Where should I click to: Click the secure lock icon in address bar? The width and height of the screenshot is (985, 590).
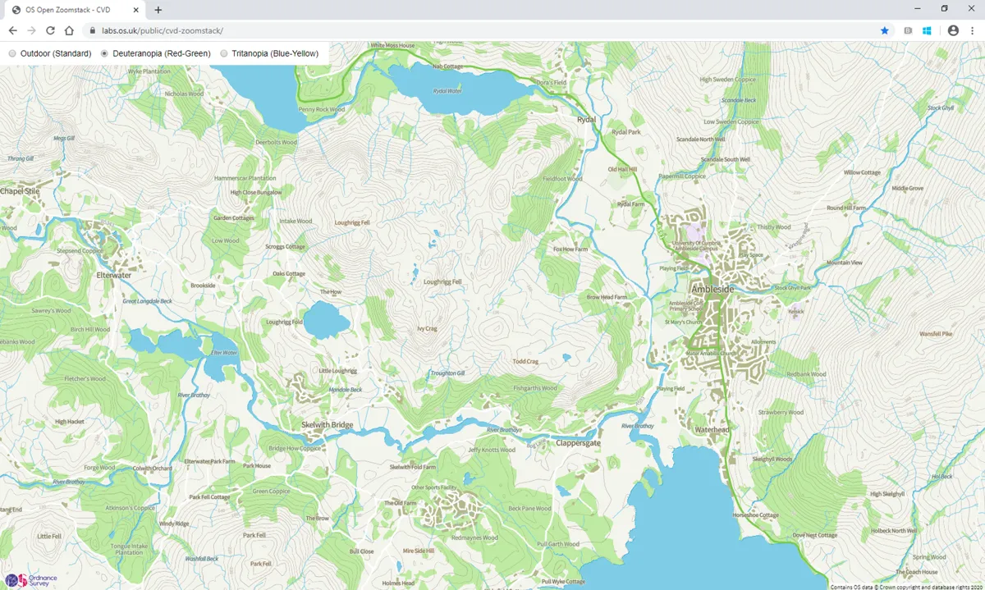92,30
